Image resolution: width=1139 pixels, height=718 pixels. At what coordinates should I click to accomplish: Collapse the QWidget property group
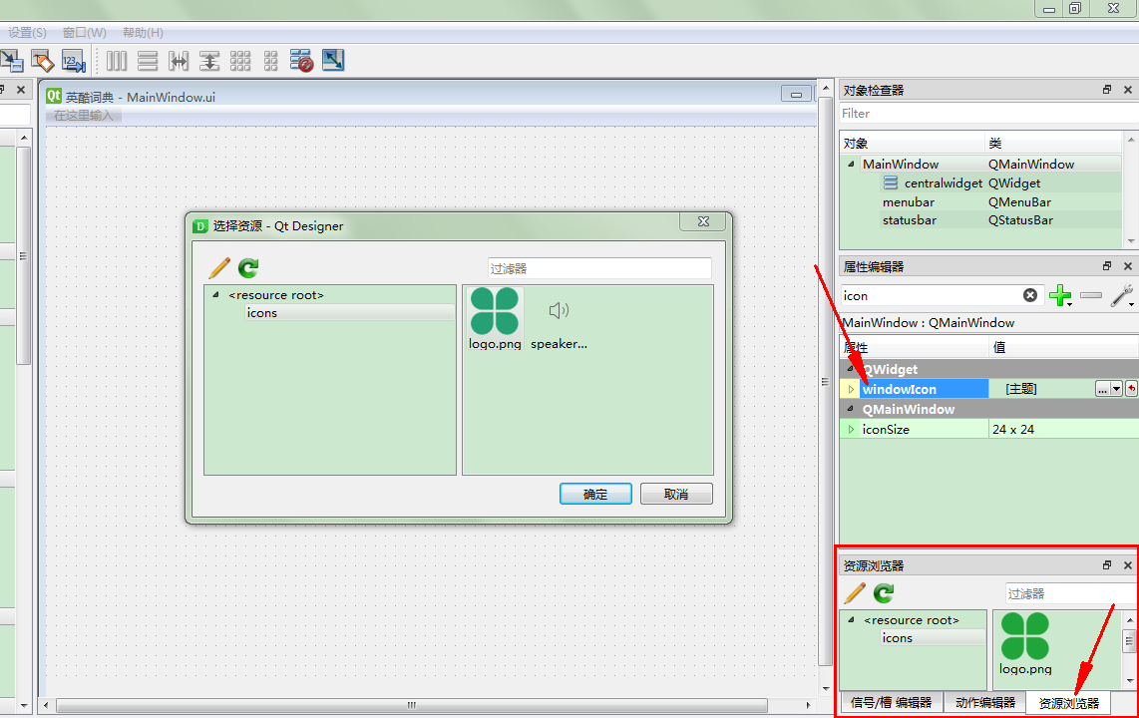851,369
